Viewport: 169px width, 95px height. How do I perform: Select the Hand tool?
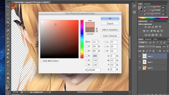8,78
